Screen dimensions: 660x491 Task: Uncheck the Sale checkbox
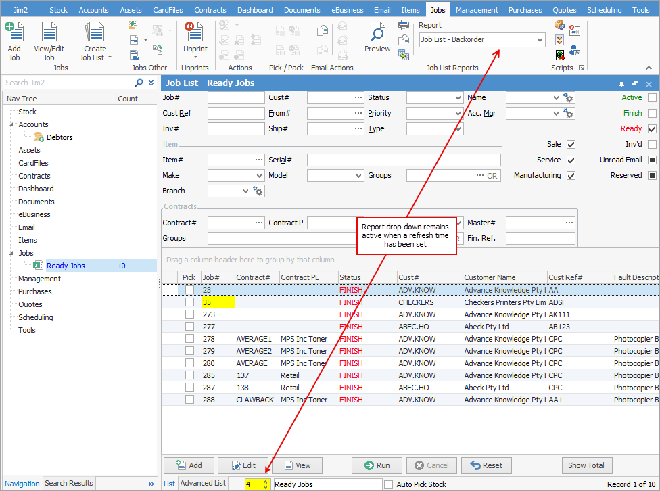[x=571, y=145]
